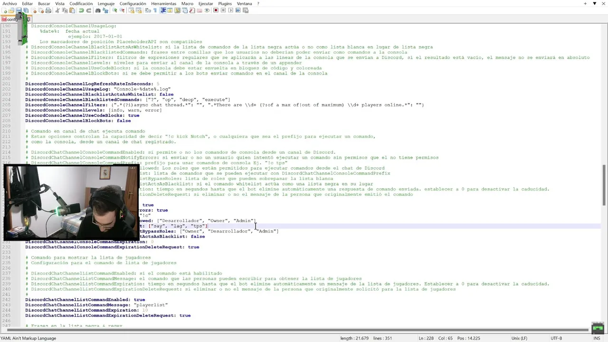Click the Playback macro icon
This screenshot has height=342, width=608.
click(x=231, y=10)
